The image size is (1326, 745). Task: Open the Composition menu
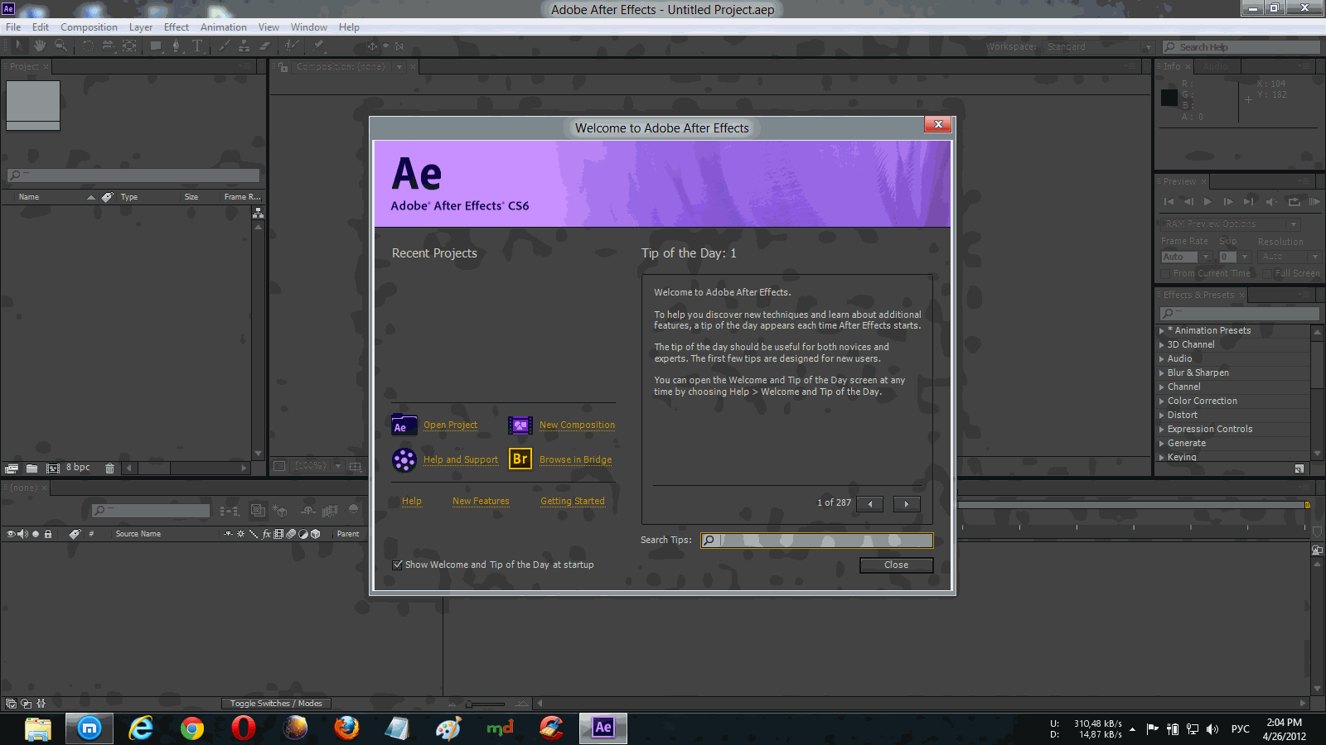pyautogui.click(x=89, y=27)
